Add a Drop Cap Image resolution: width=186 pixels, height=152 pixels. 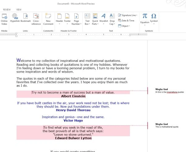pos(112,19)
